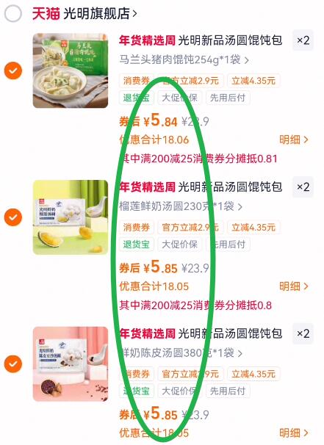Uncheck the 榴莲鲜奶汤圆 item checkbox
This screenshot has width=324, height=445.
[x=13, y=217]
